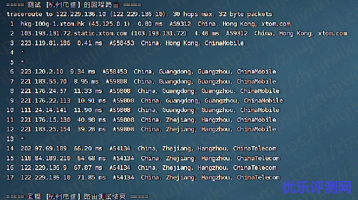Select latency 40.98 ms in hop 11
Viewport: 358px width, 200px height.
[x=92, y=120]
